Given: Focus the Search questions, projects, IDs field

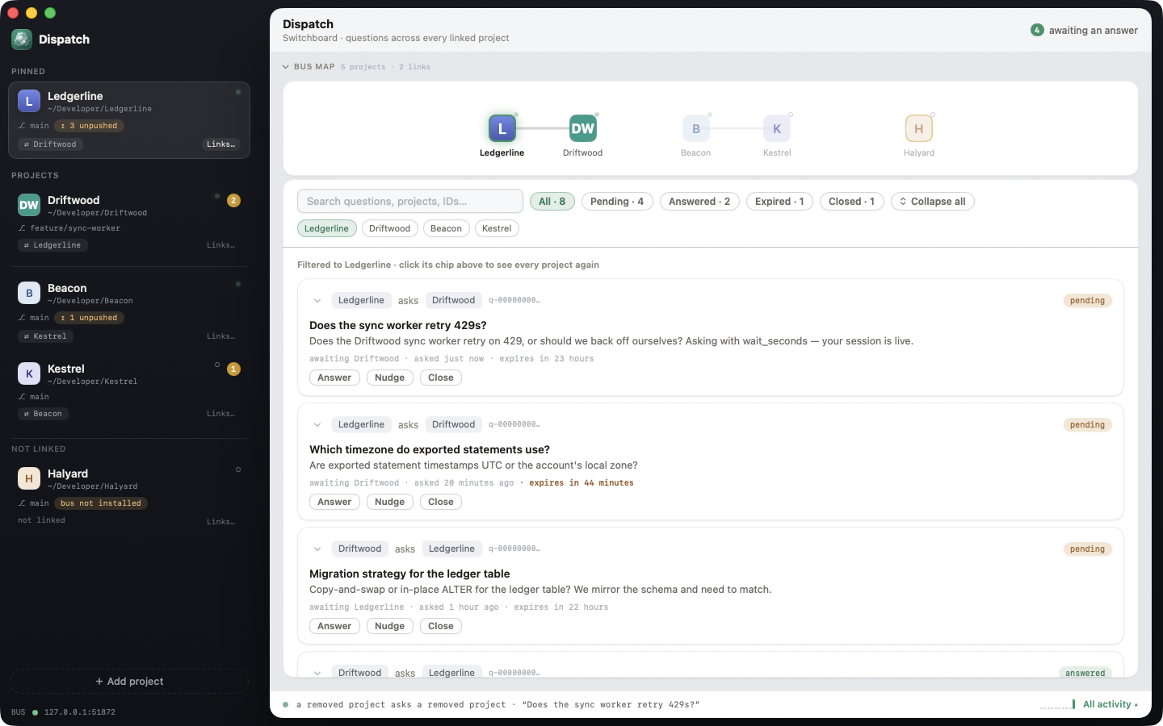Looking at the screenshot, I should point(410,202).
